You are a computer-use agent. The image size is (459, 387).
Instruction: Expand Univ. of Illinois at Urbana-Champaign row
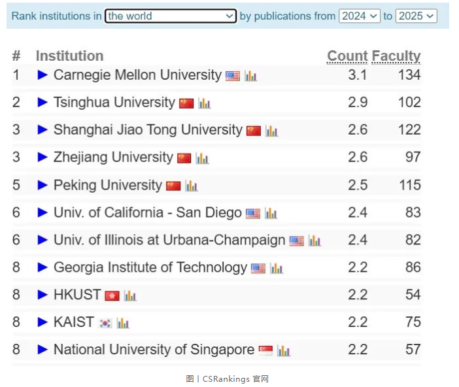coord(42,240)
